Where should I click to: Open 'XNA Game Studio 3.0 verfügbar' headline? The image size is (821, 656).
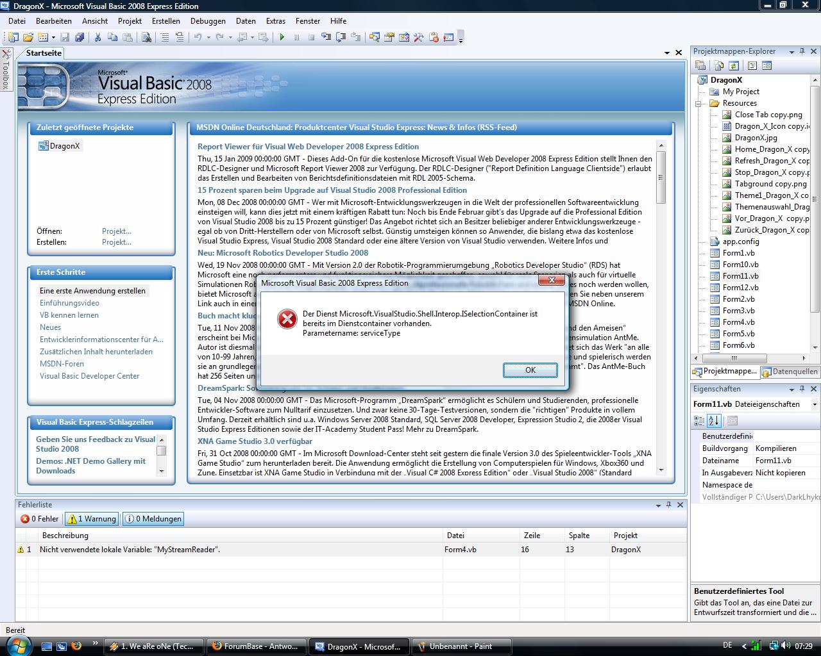click(x=255, y=441)
